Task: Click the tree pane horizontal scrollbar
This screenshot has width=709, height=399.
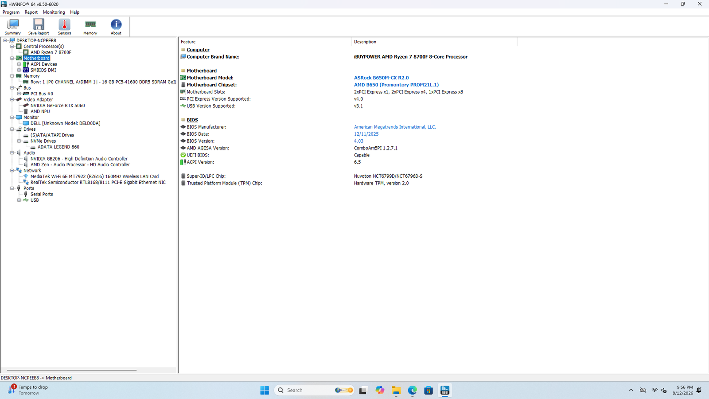Action: click(x=72, y=370)
